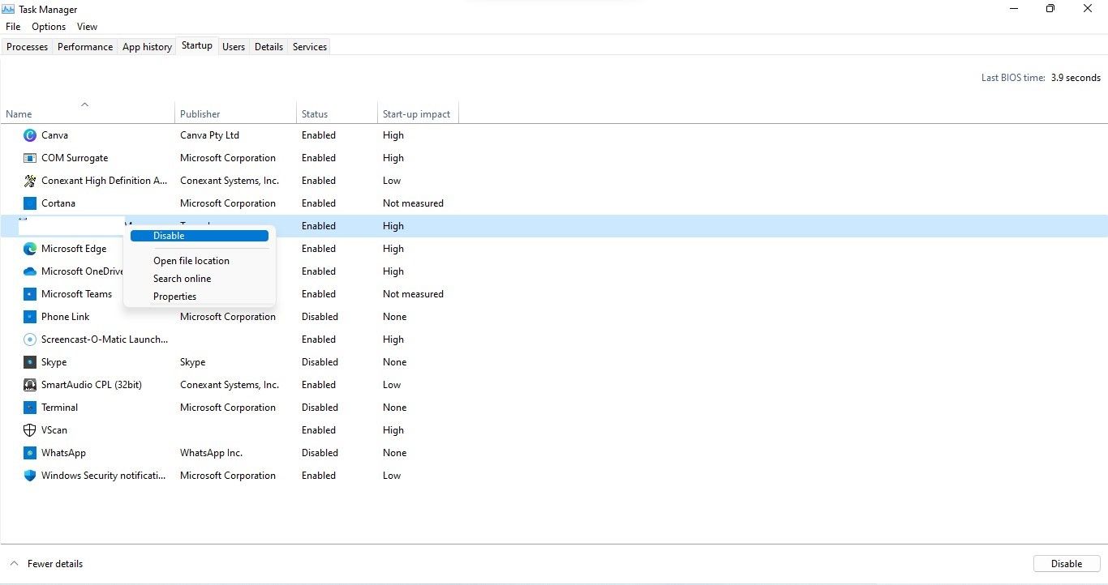Image resolution: width=1108 pixels, height=585 pixels.
Task: Click the WhatsApp Inc. publisher cell
Action: pos(211,453)
